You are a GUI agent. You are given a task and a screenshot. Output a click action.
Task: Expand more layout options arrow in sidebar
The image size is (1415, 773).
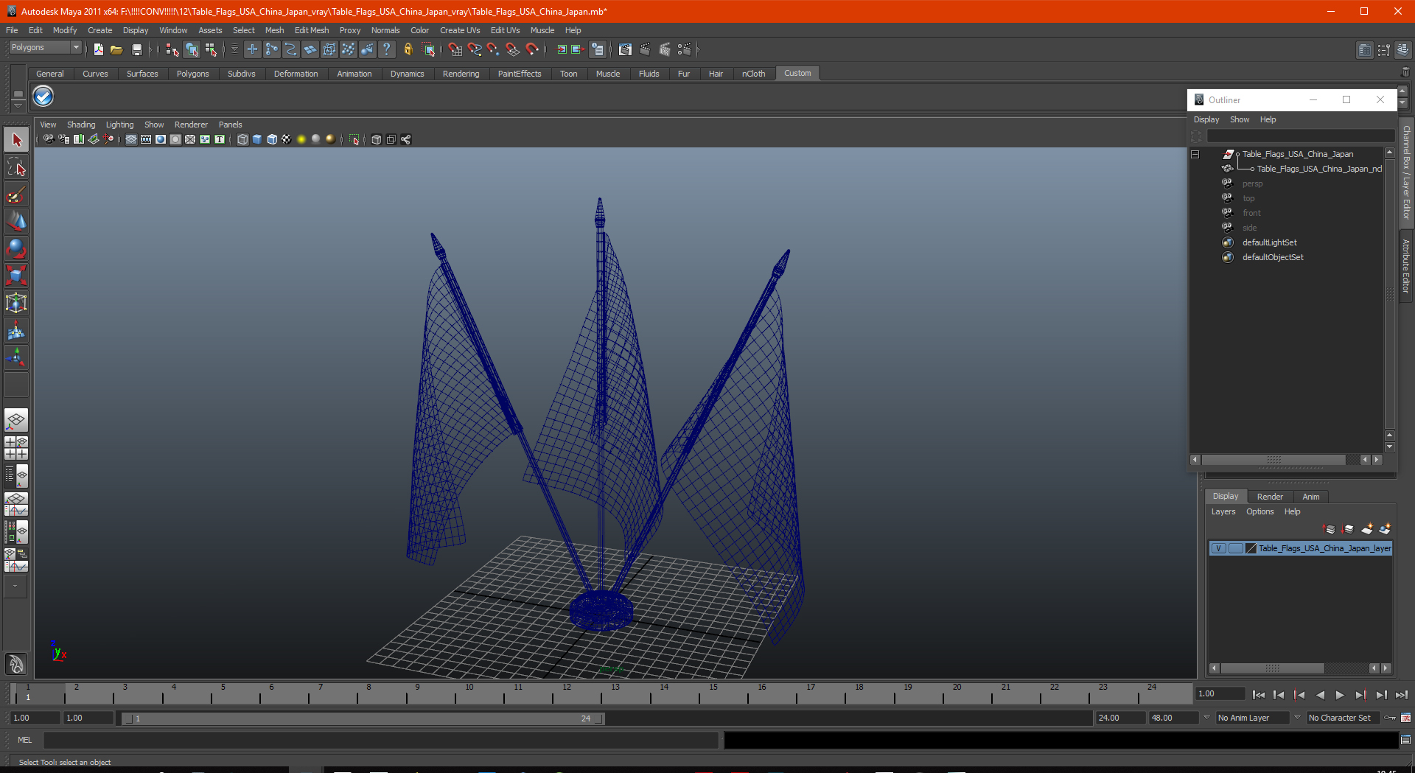pos(15,587)
